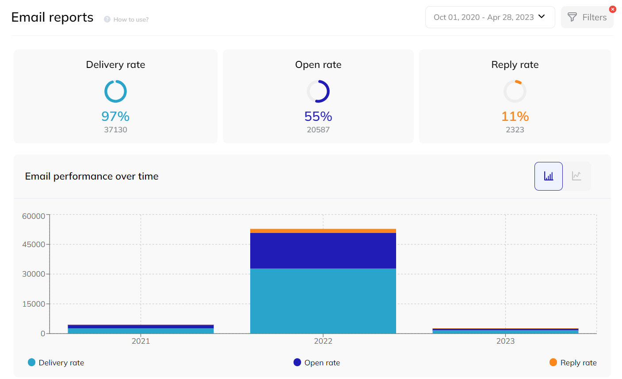Viewport: 622px width, 379px height.
Task: Click the help question mark icon
Action: click(x=107, y=19)
